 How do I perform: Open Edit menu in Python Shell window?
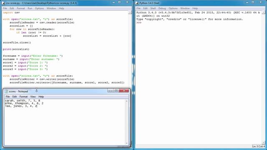pyautogui.click(x=145, y=8)
